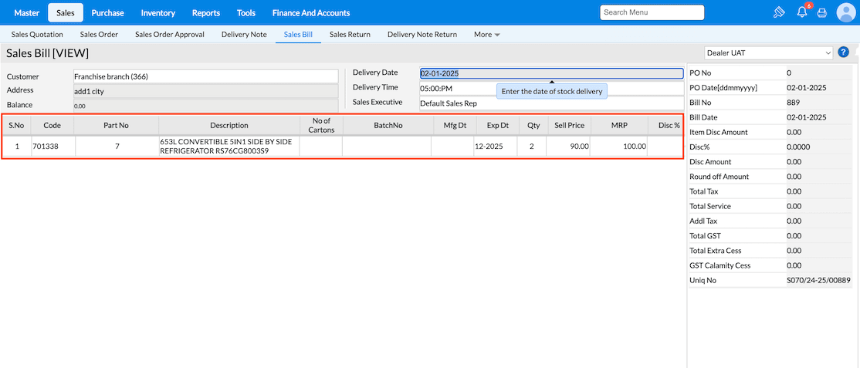This screenshot has width=860, height=368.
Task: Select the Delivery Note Return tab
Action: (x=422, y=35)
